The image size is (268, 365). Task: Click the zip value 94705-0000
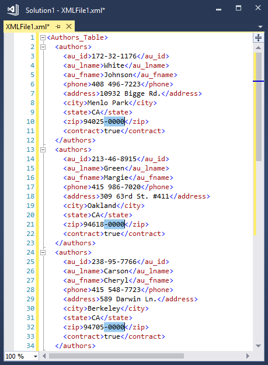pos(104,327)
